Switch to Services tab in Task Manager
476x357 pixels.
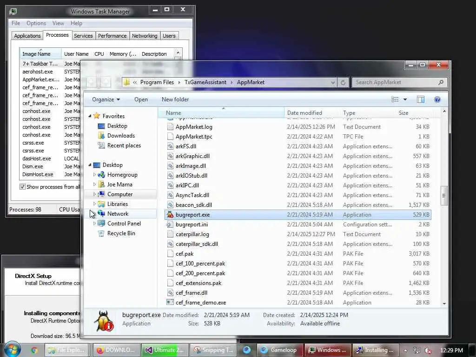[x=83, y=36]
